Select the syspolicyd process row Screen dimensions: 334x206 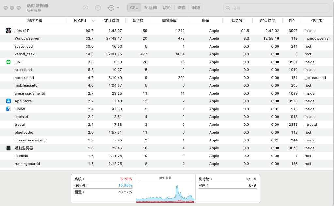[167, 46]
